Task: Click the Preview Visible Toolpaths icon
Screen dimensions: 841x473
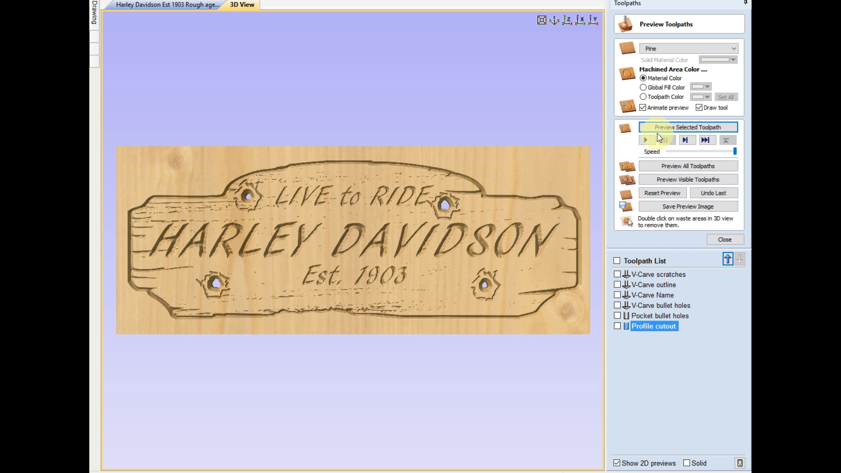Action: pos(627,180)
